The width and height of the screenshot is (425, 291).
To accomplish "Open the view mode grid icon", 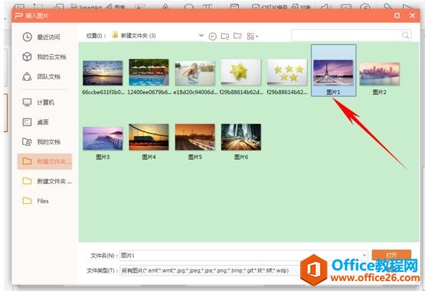I will [253, 36].
